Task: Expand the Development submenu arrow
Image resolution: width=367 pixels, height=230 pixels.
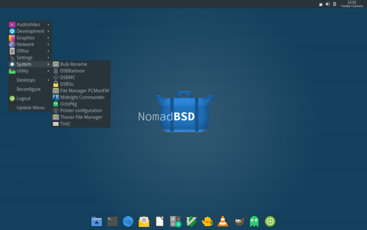Action: pyautogui.click(x=48, y=31)
